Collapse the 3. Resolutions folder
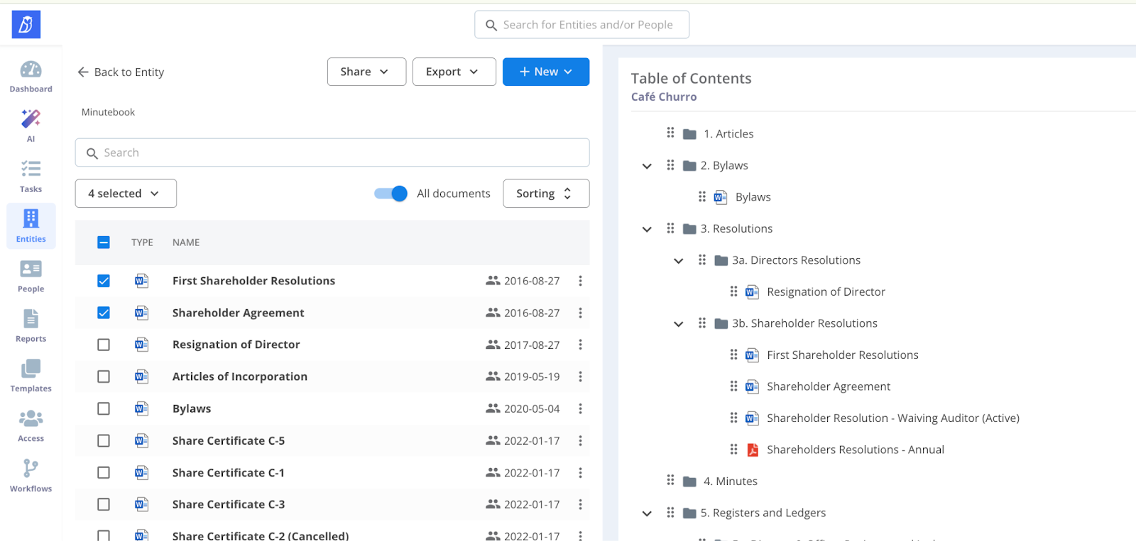The height and width of the screenshot is (541, 1136). [647, 229]
